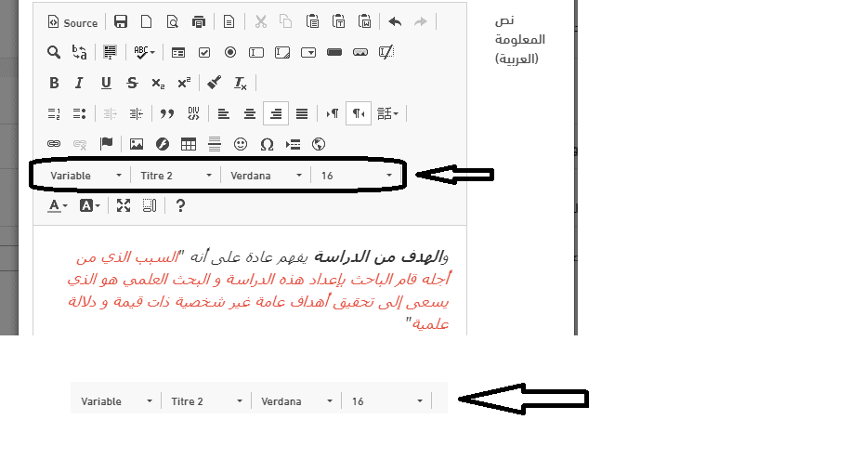The width and height of the screenshot is (850, 459).
Task: Insert an Image Button form element
Action: [x=360, y=52]
